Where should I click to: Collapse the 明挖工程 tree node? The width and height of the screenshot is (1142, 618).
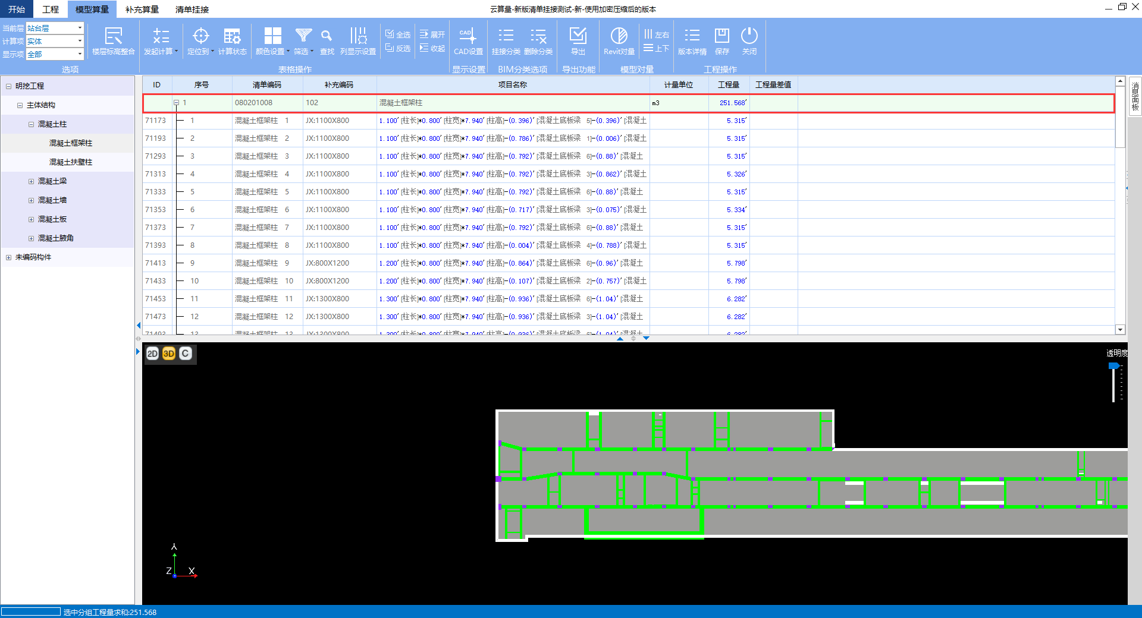pos(8,86)
